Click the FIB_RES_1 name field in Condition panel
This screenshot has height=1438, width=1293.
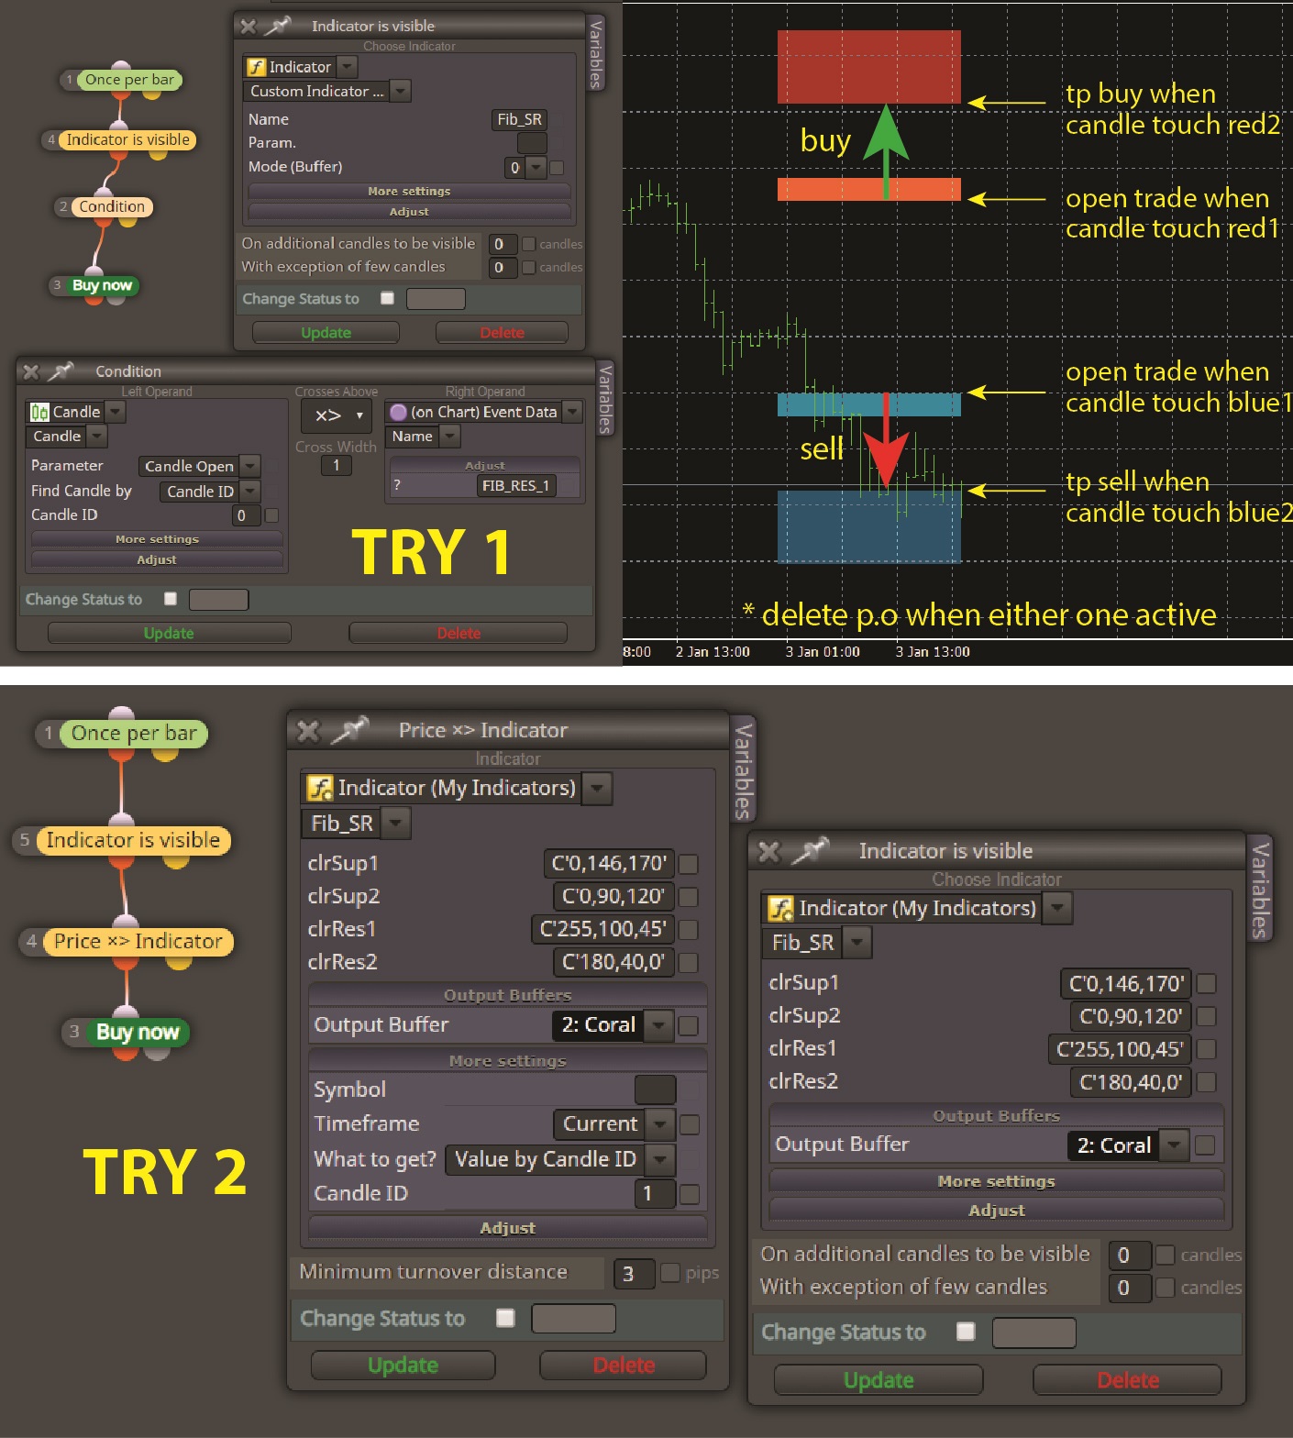click(515, 485)
